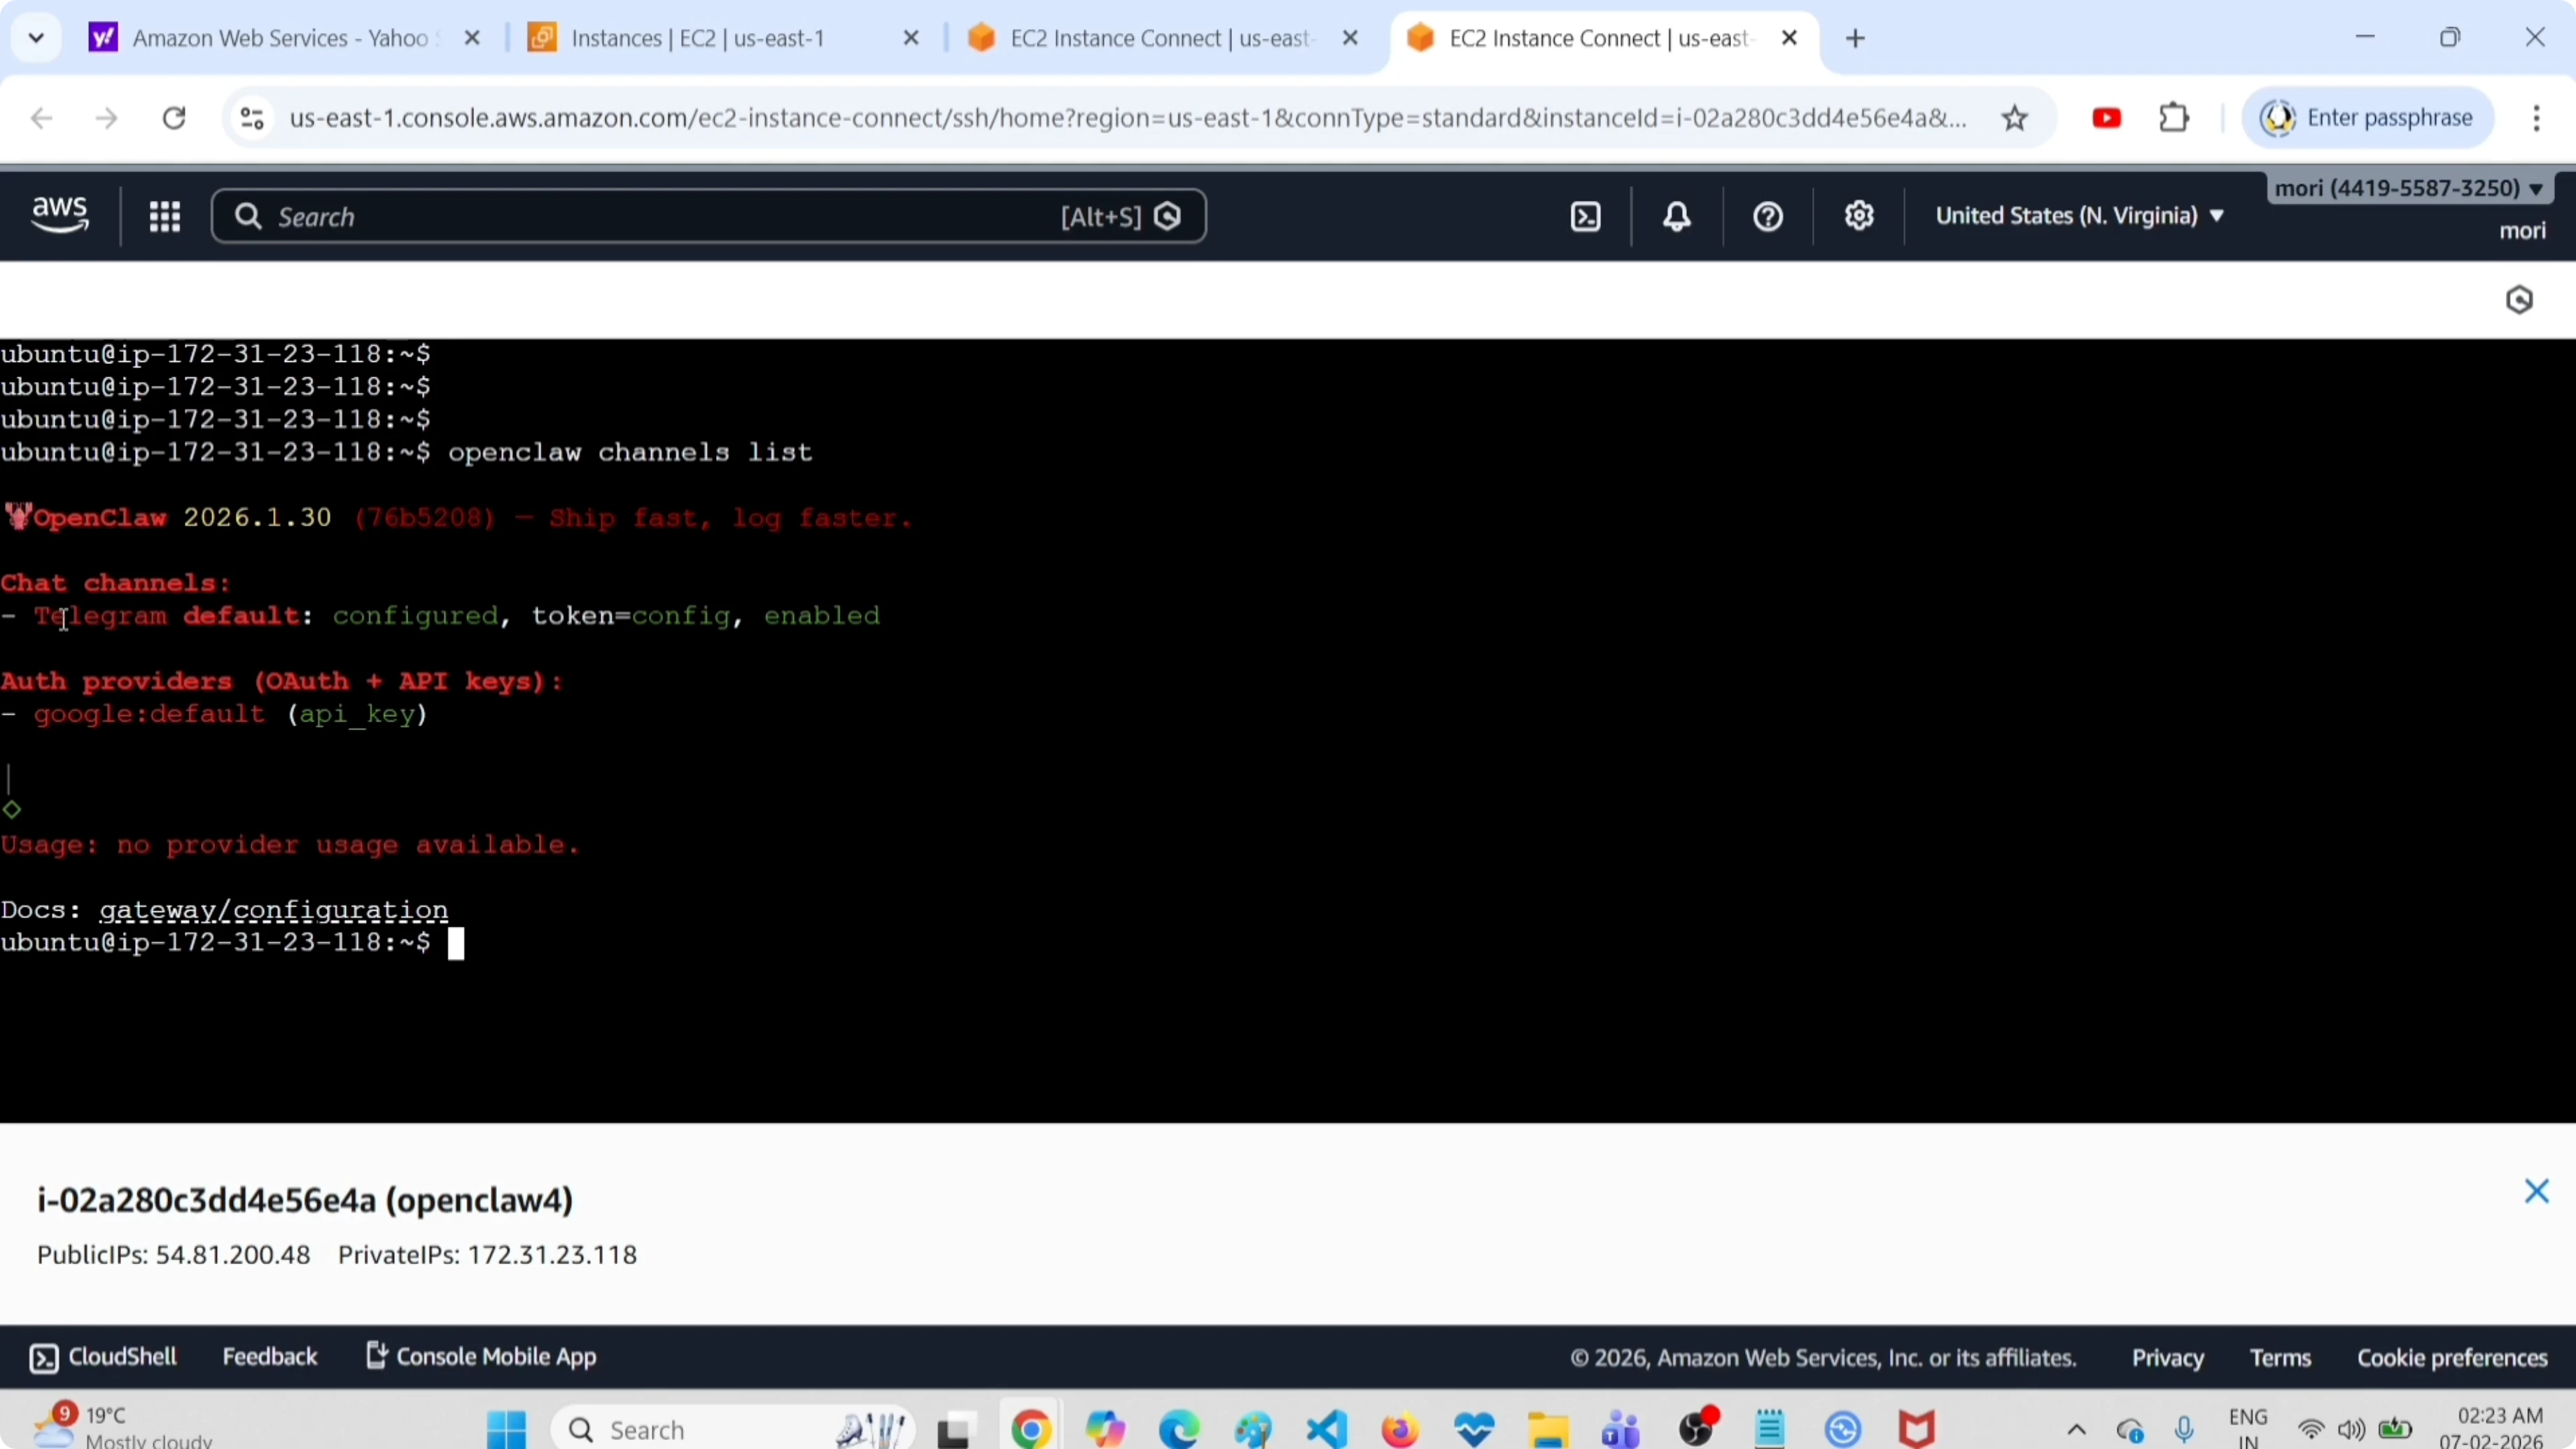Open the Chrome tab search chevron
Viewport: 2576px width, 1449px height.
point(36,38)
